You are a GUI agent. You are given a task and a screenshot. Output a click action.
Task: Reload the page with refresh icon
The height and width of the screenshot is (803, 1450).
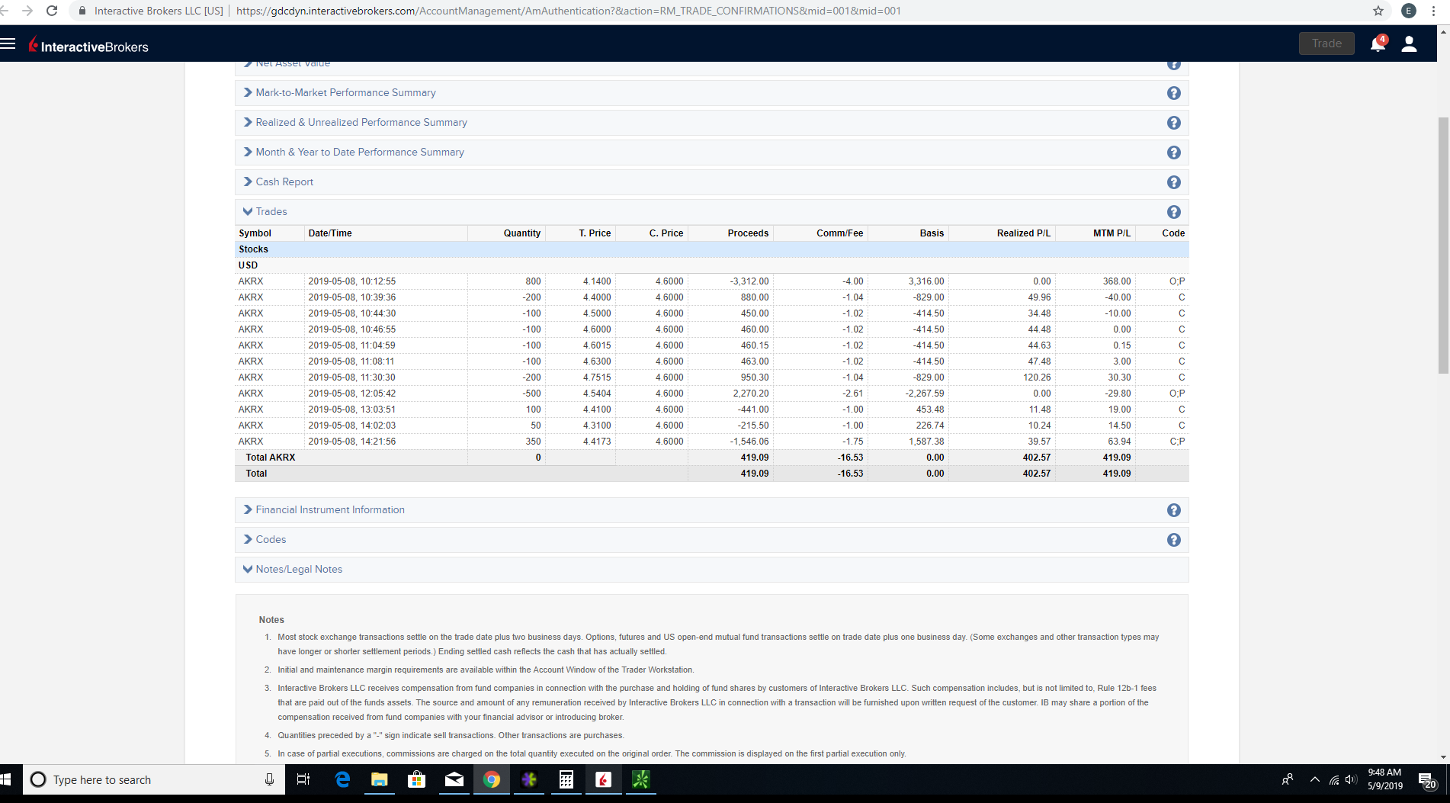tap(52, 11)
